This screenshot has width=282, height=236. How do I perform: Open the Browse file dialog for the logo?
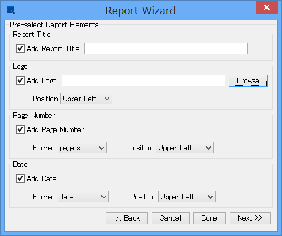248,80
